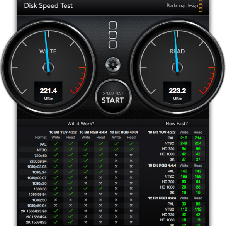The width and height of the screenshot is (226, 226).
Task: Click the 142 RGB PAL read value
Action: 198,171
